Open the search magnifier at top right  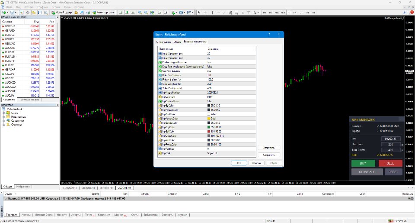(405, 12)
